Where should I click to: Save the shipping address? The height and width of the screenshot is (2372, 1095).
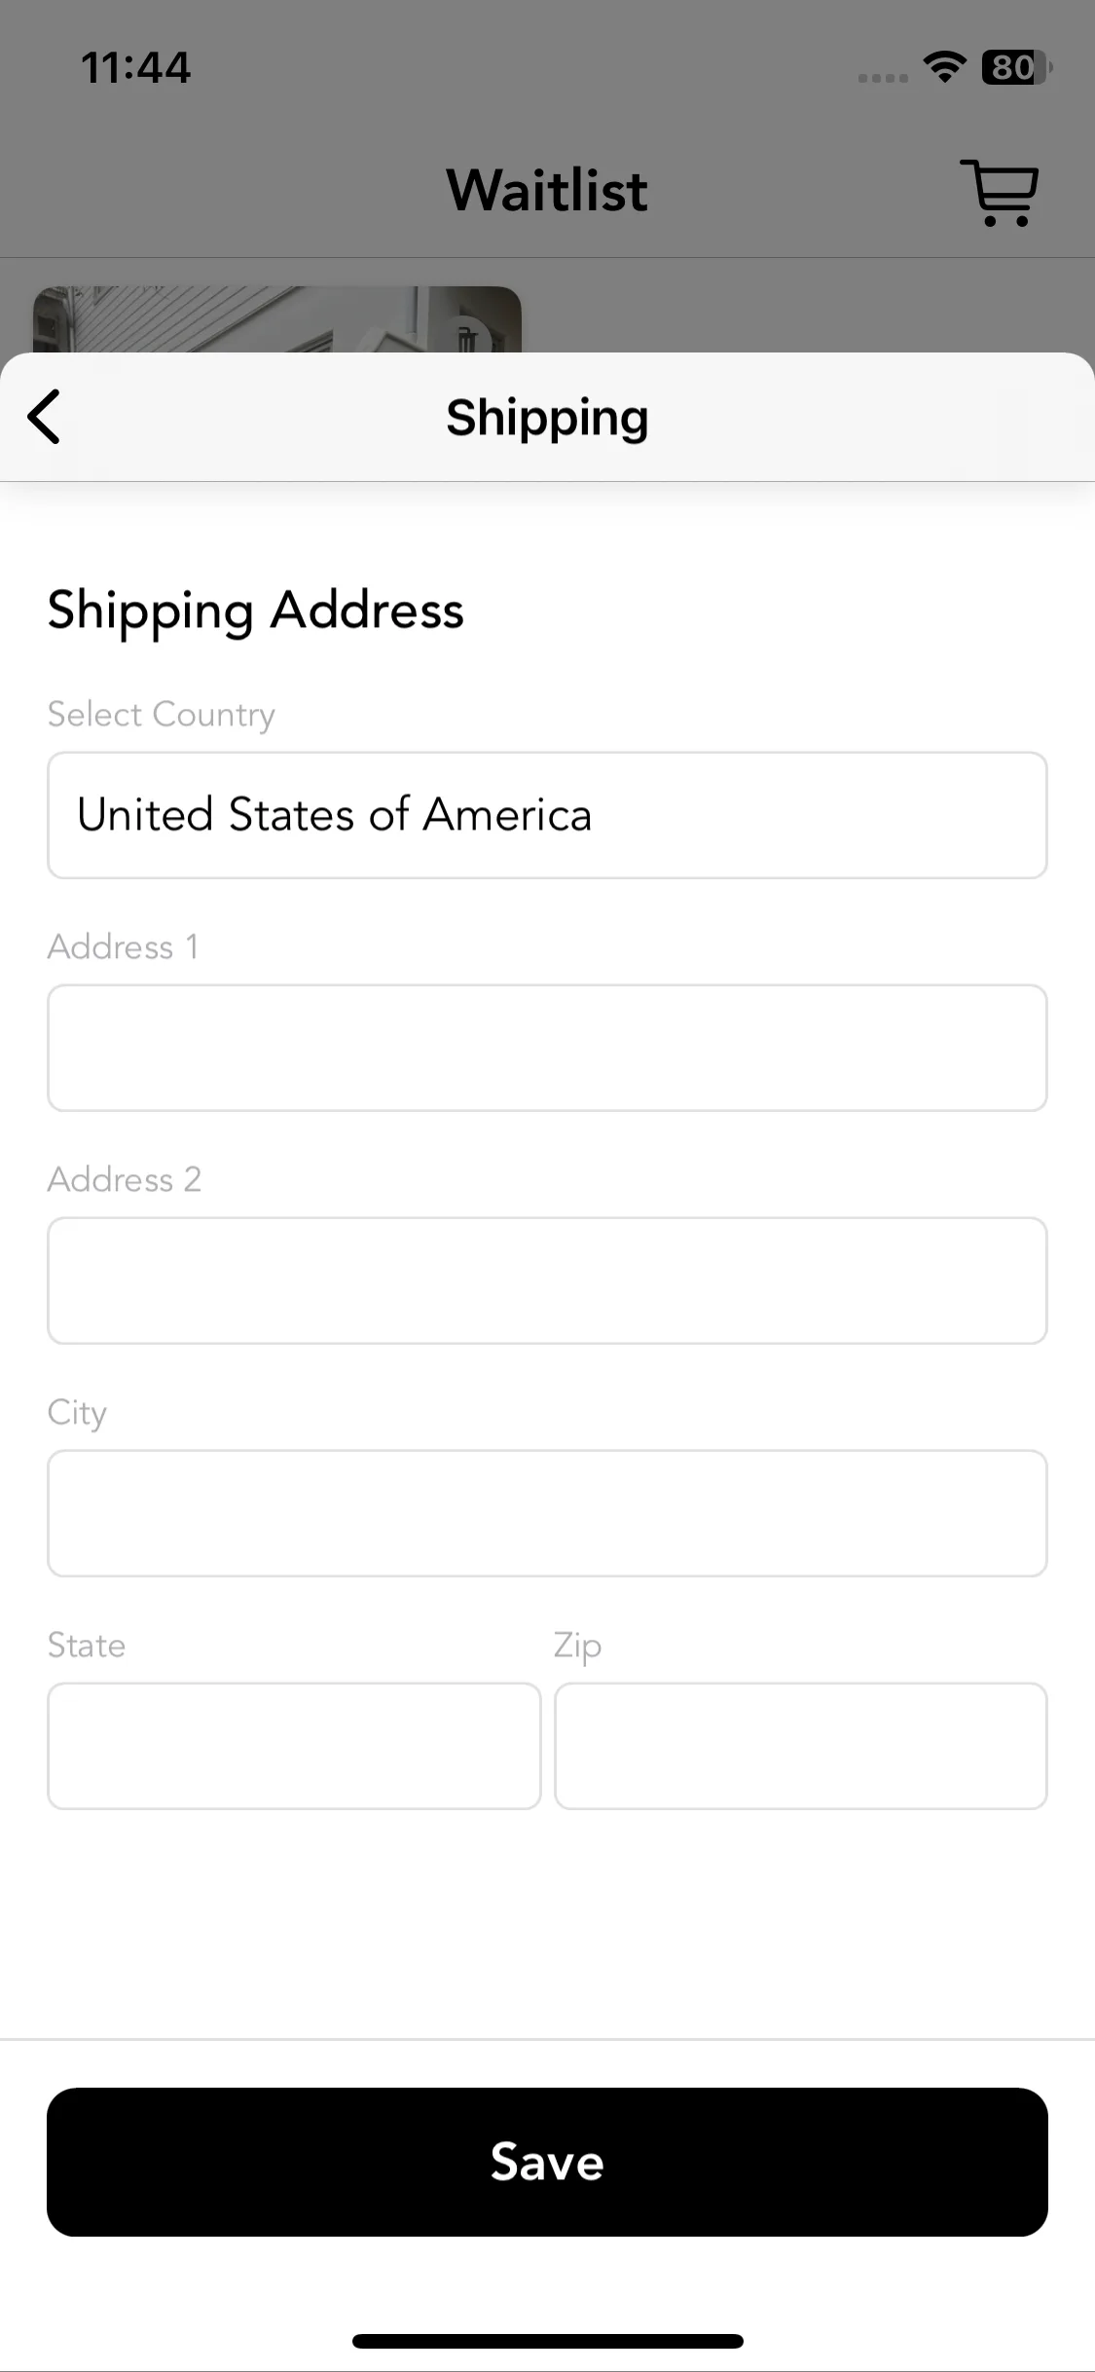click(547, 2162)
